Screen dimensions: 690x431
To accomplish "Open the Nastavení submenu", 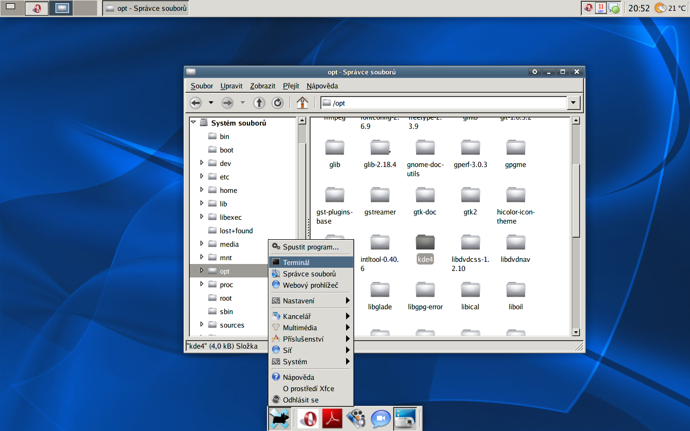I will pyautogui.click(x=311, y=301).
